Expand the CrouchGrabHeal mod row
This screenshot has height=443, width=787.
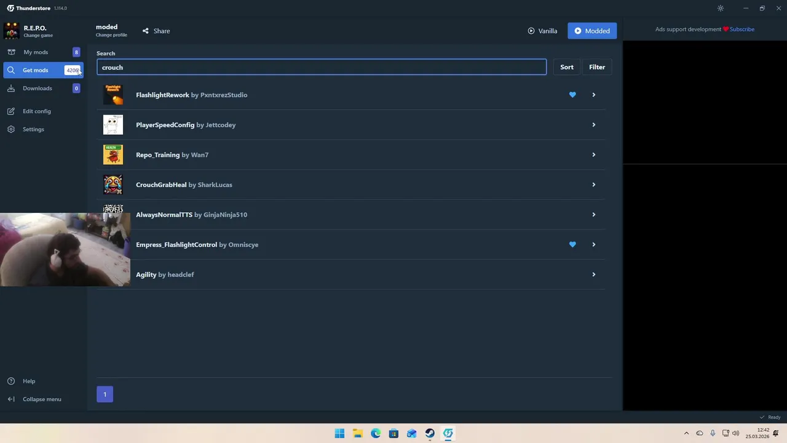pyautogui.click(x=593, y=185)
